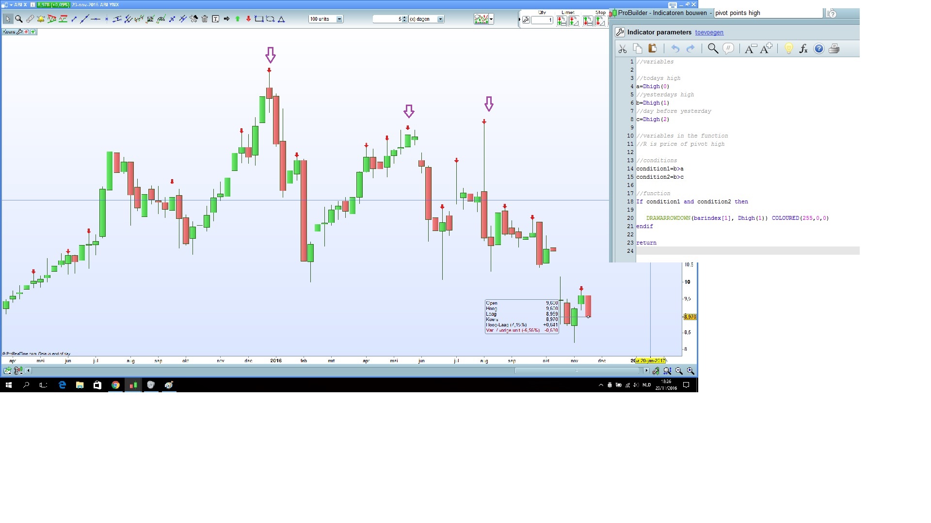This screenshot has height=523, width=931.
Task: Select the zoom magnifier tool in chart toolbar
Action: (19, 19)
